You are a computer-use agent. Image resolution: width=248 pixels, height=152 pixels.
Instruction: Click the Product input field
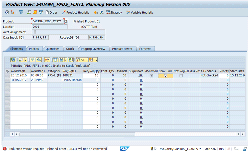pos(47,21)
